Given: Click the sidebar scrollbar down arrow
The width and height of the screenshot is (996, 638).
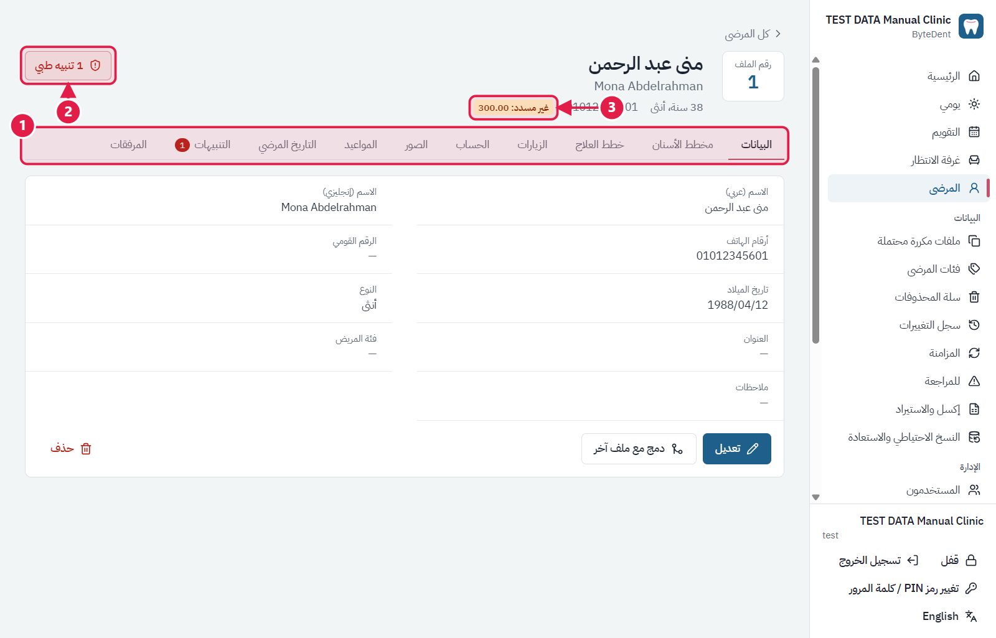Looking at the screenshot, I should coord(815,497).
